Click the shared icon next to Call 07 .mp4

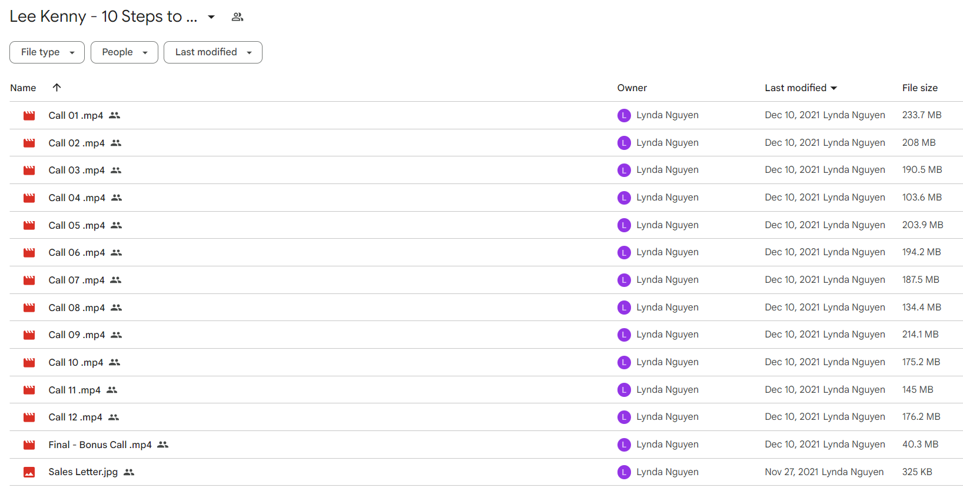click(116, 280)
